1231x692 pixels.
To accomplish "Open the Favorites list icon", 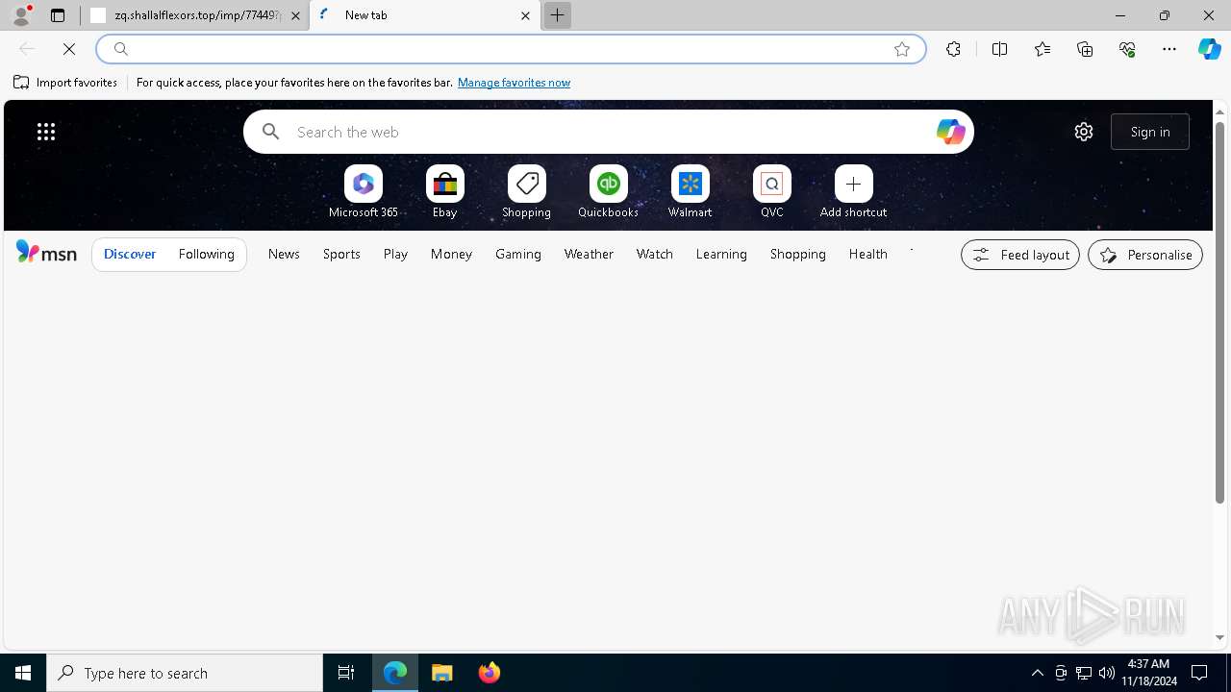I will coord(1043,49).
